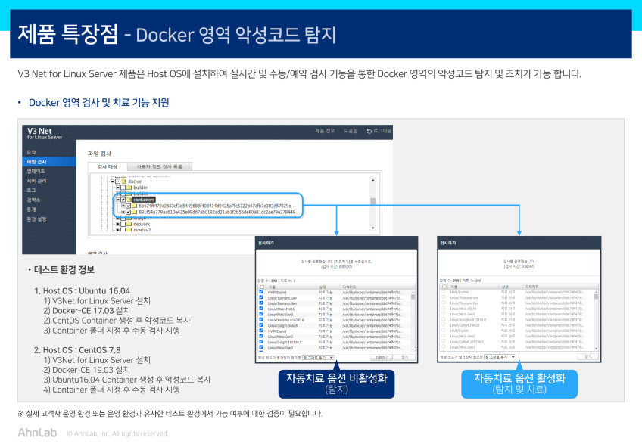Open 검역소 in the sidebar
Image resolution: width=642 pixels, height=444 pixels.
[33, 200]
